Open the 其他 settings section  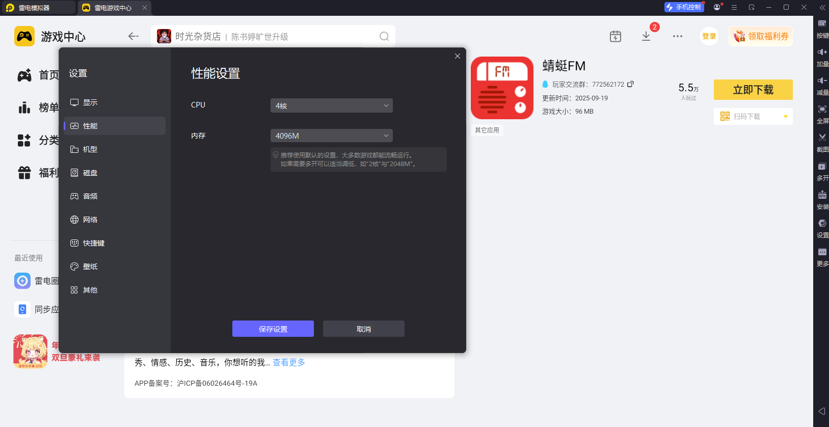point(115,290)
